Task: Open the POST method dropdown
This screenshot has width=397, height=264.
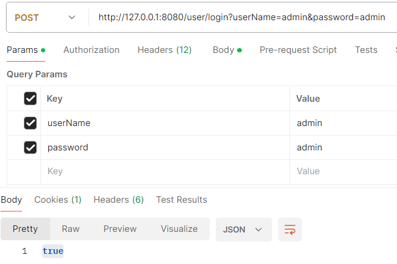Action: (x=46, y=17)
